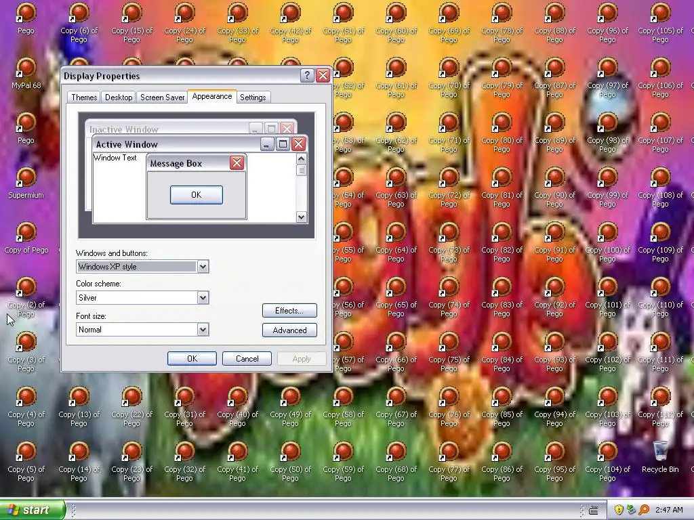
Task: Select the Copy (60) of Pego icon
Action: [x=396, y=22]
